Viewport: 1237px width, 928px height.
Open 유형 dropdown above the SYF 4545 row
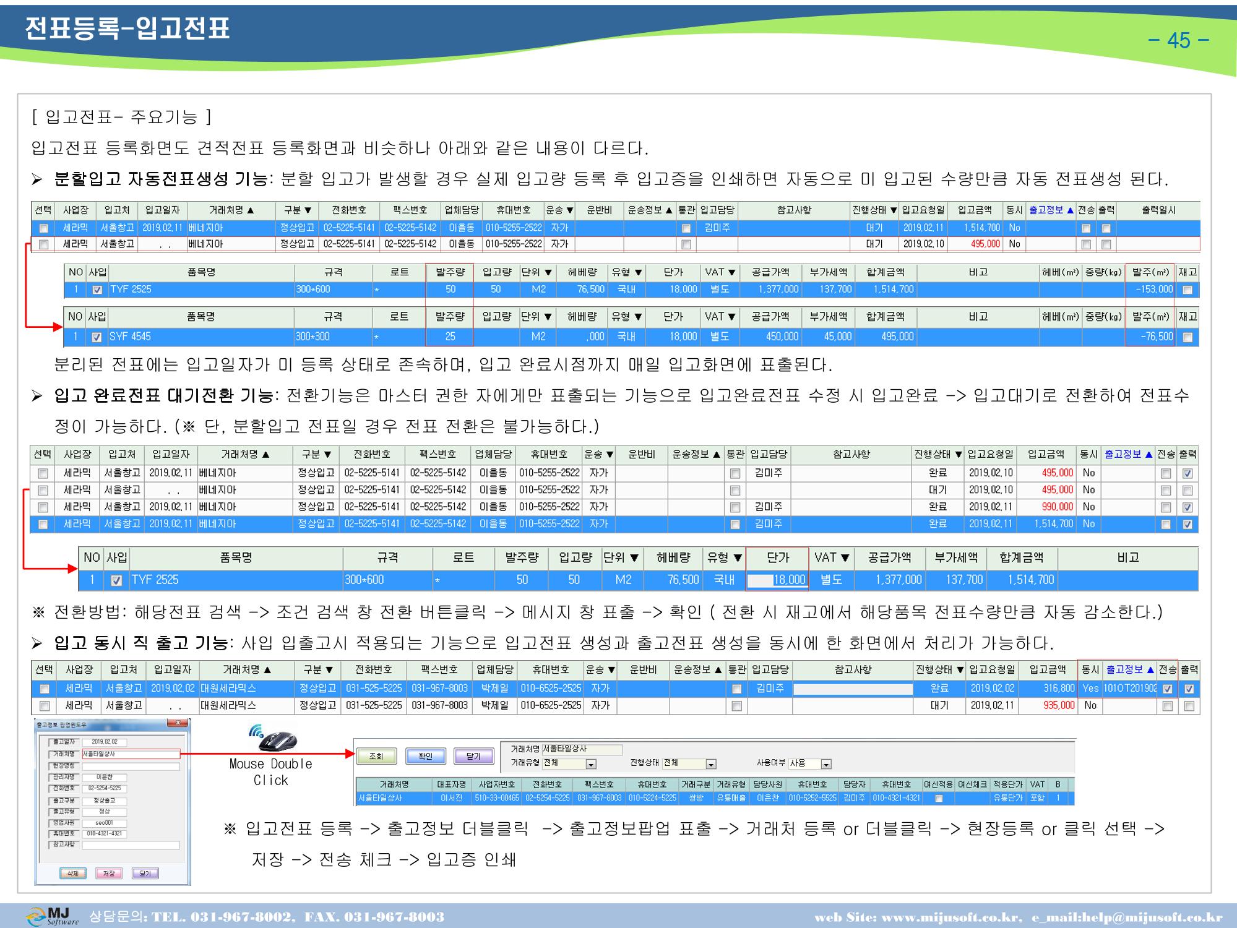point(627,317)
